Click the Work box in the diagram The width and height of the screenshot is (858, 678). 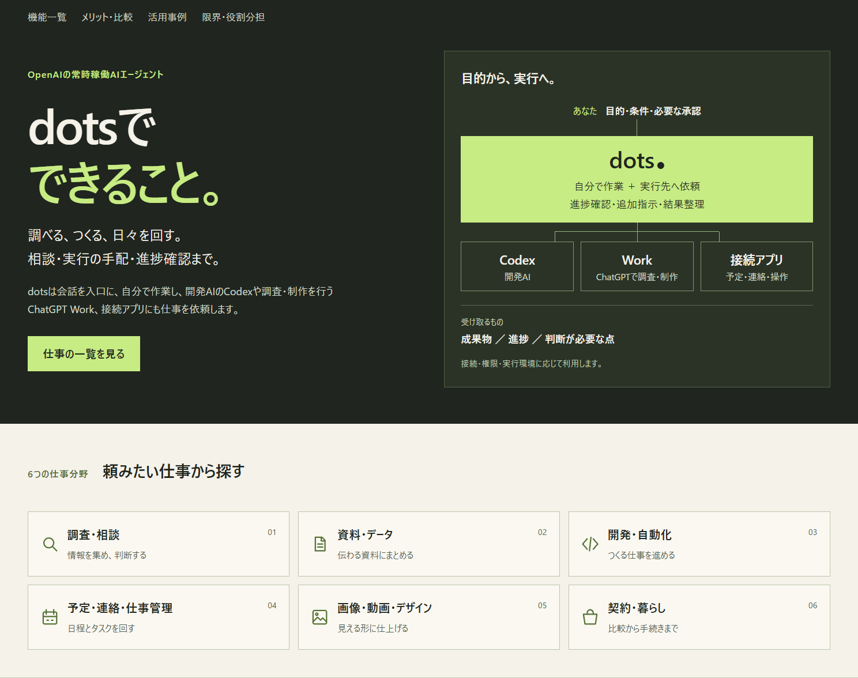[x=637, y=266]
